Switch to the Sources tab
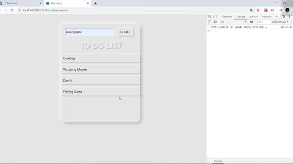The height and width of the screenshot is (164, 293). (254, 16)
